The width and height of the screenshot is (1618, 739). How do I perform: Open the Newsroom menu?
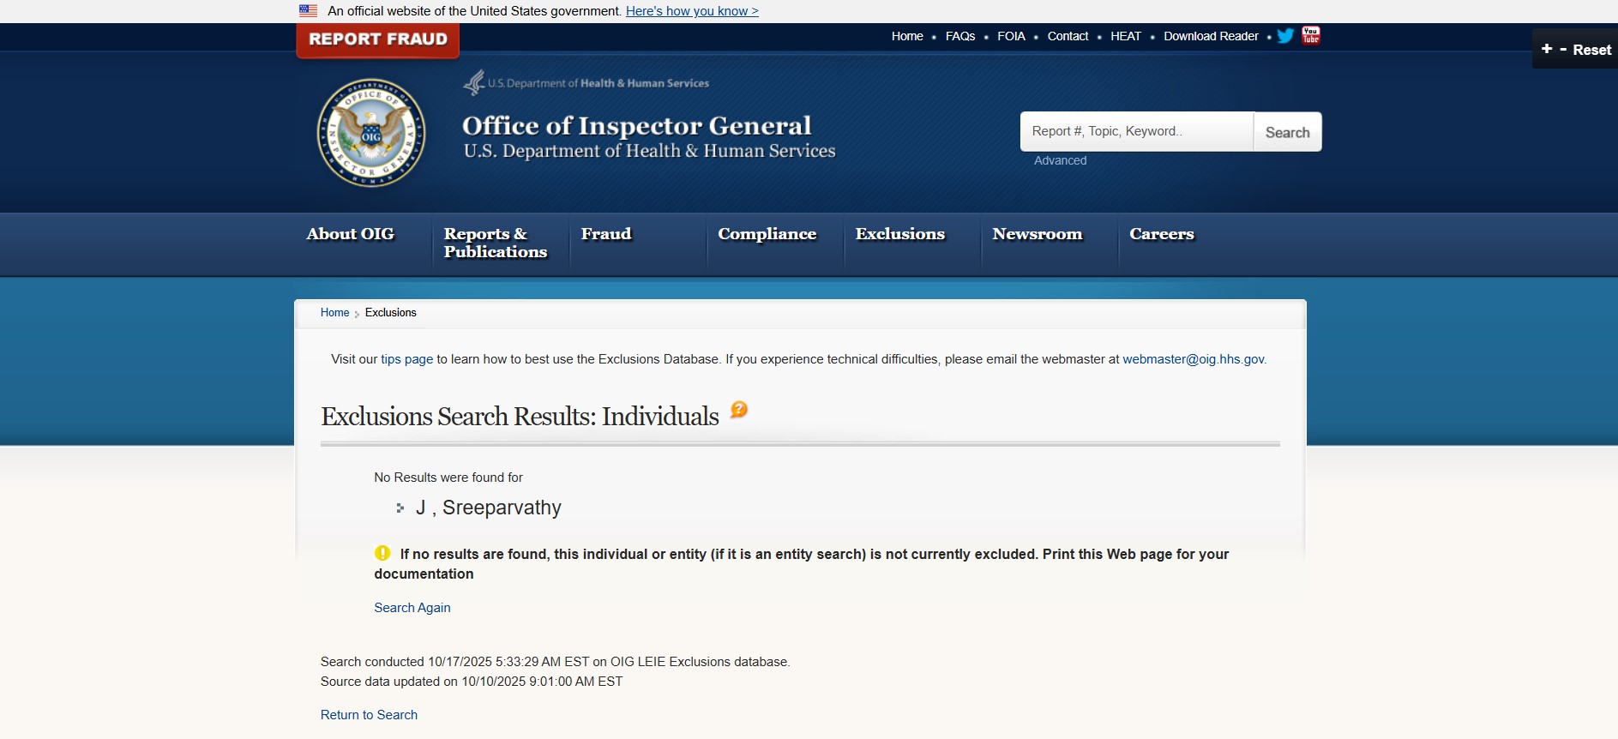point(1038,234)
